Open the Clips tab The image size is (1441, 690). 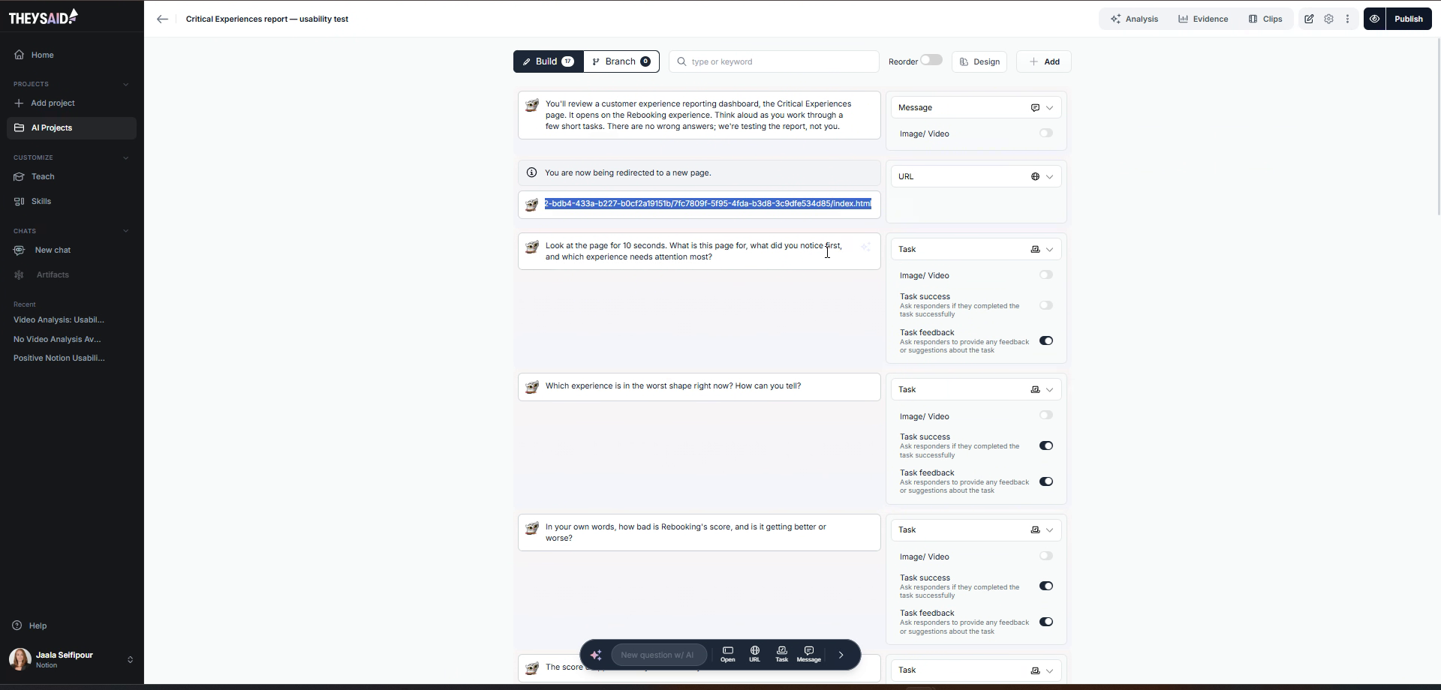pyautogui.click(x=1265, y=19)
